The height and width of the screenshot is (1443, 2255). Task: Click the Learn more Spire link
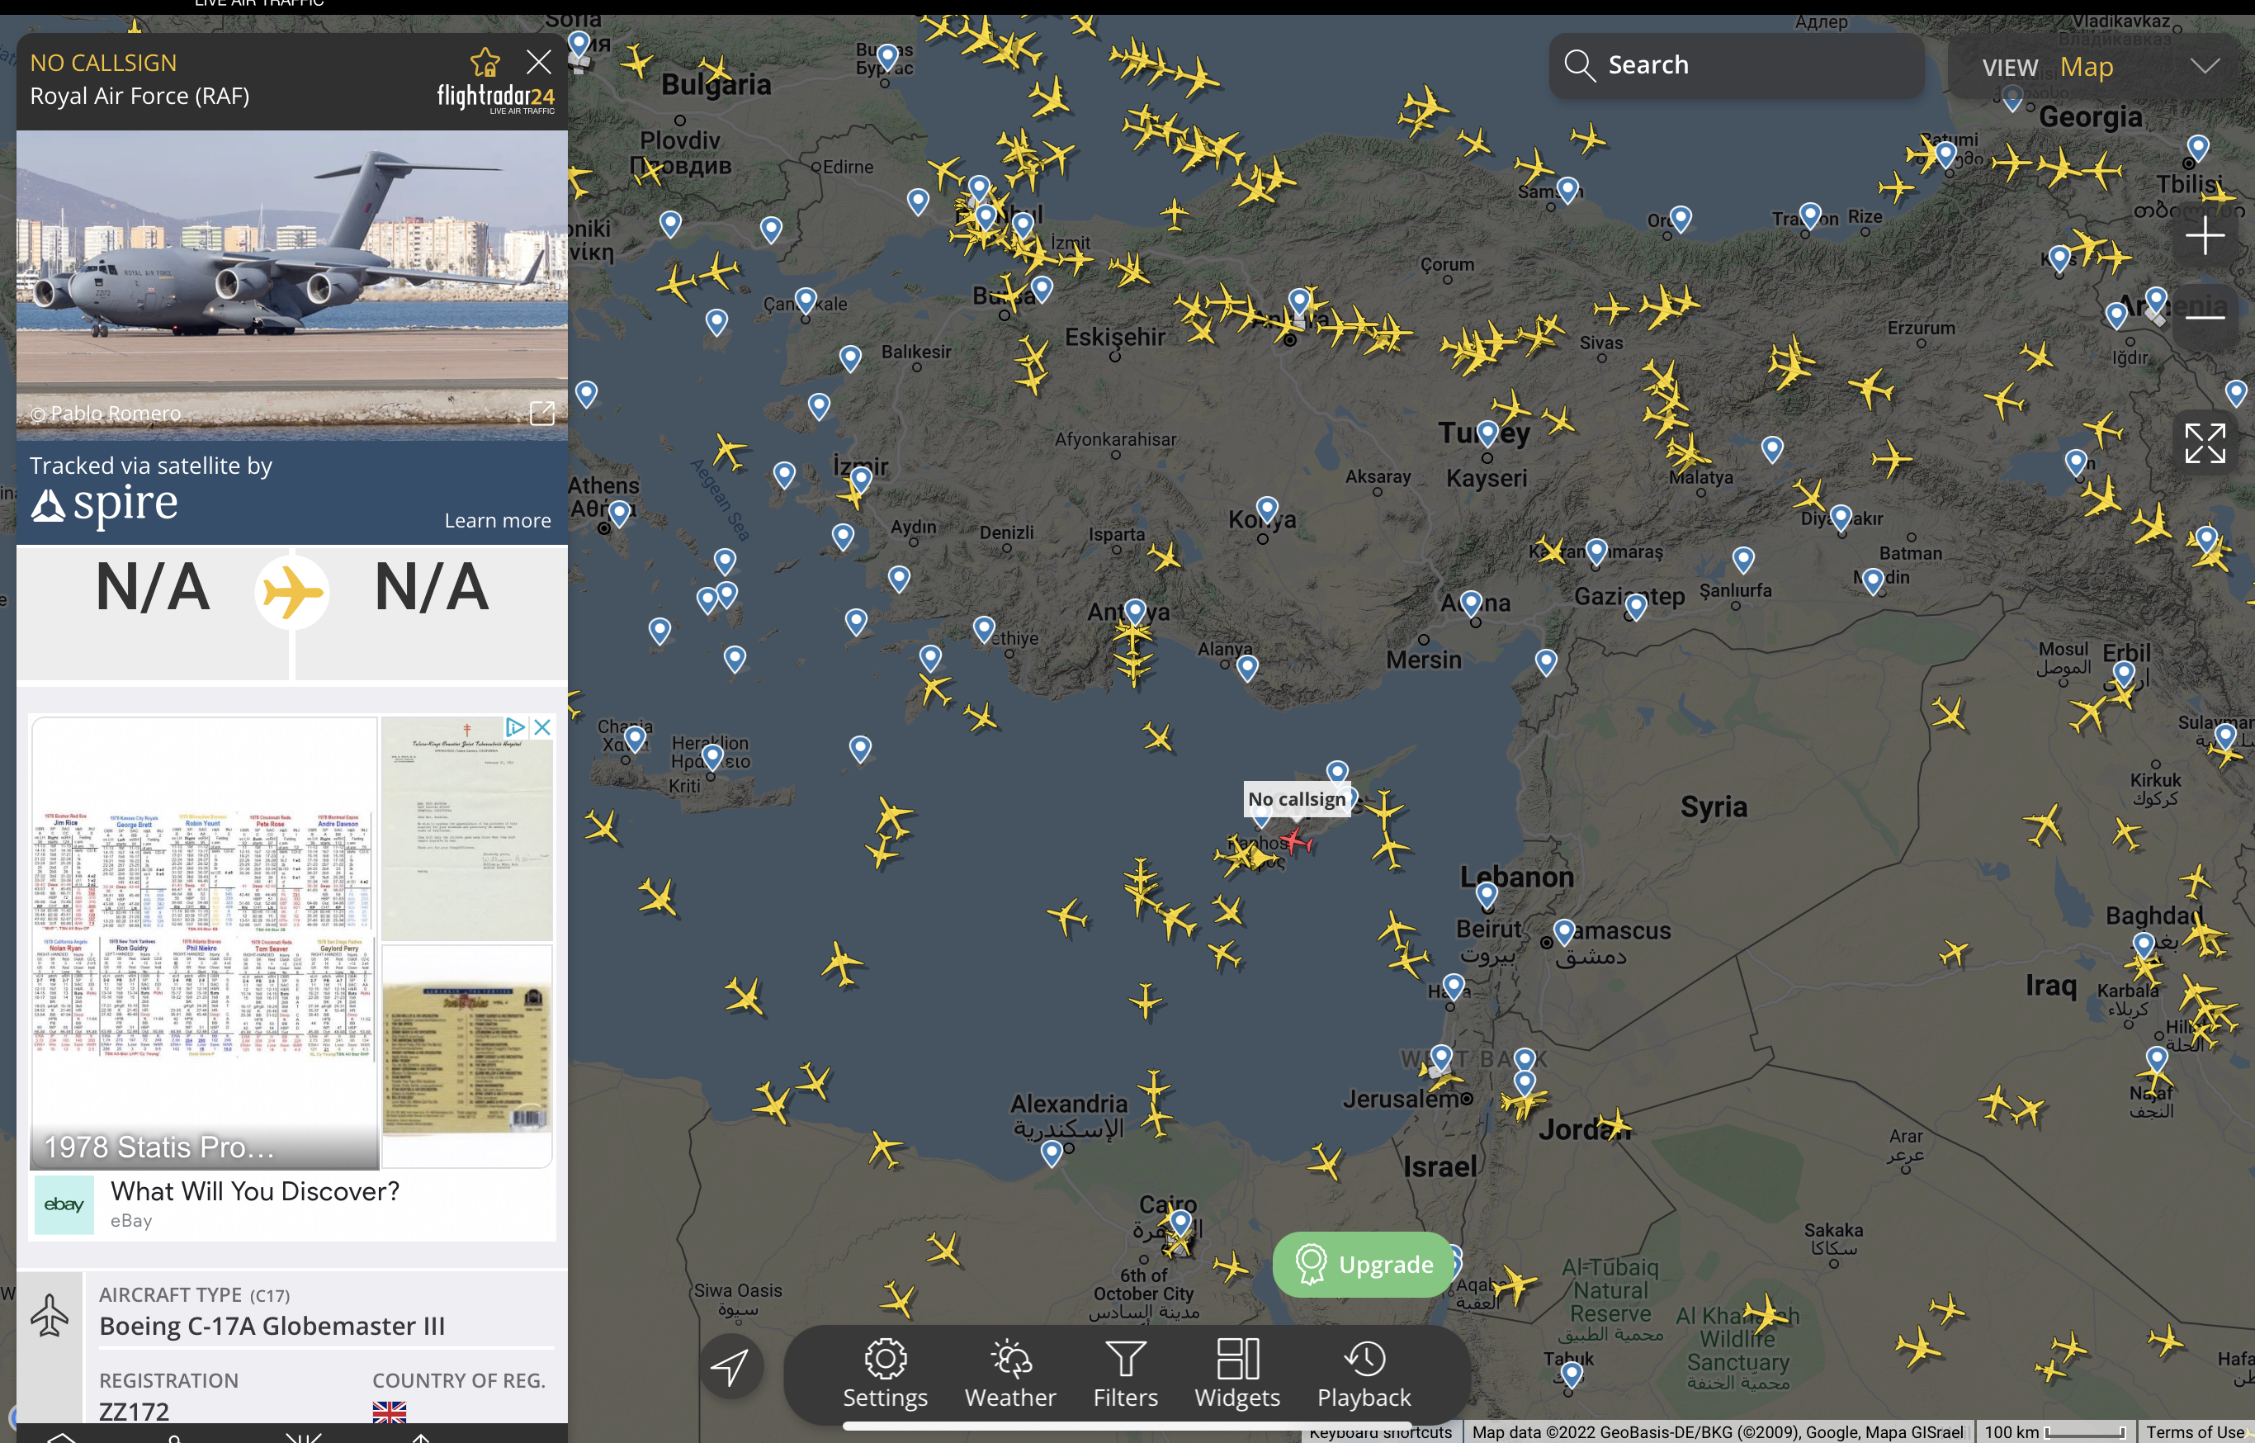(x=497, y=521)
